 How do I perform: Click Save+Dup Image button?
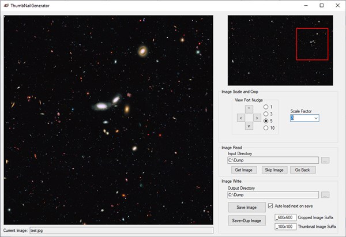point(247,220)
